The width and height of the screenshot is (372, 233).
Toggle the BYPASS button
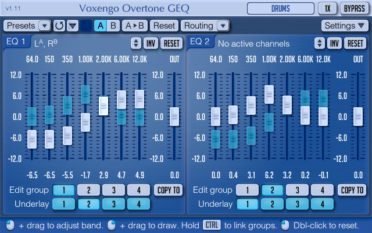click(355, 9)
